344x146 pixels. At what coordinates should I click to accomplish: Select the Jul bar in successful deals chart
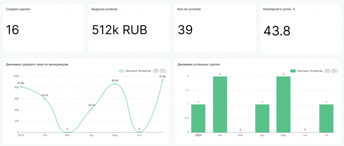326,118
